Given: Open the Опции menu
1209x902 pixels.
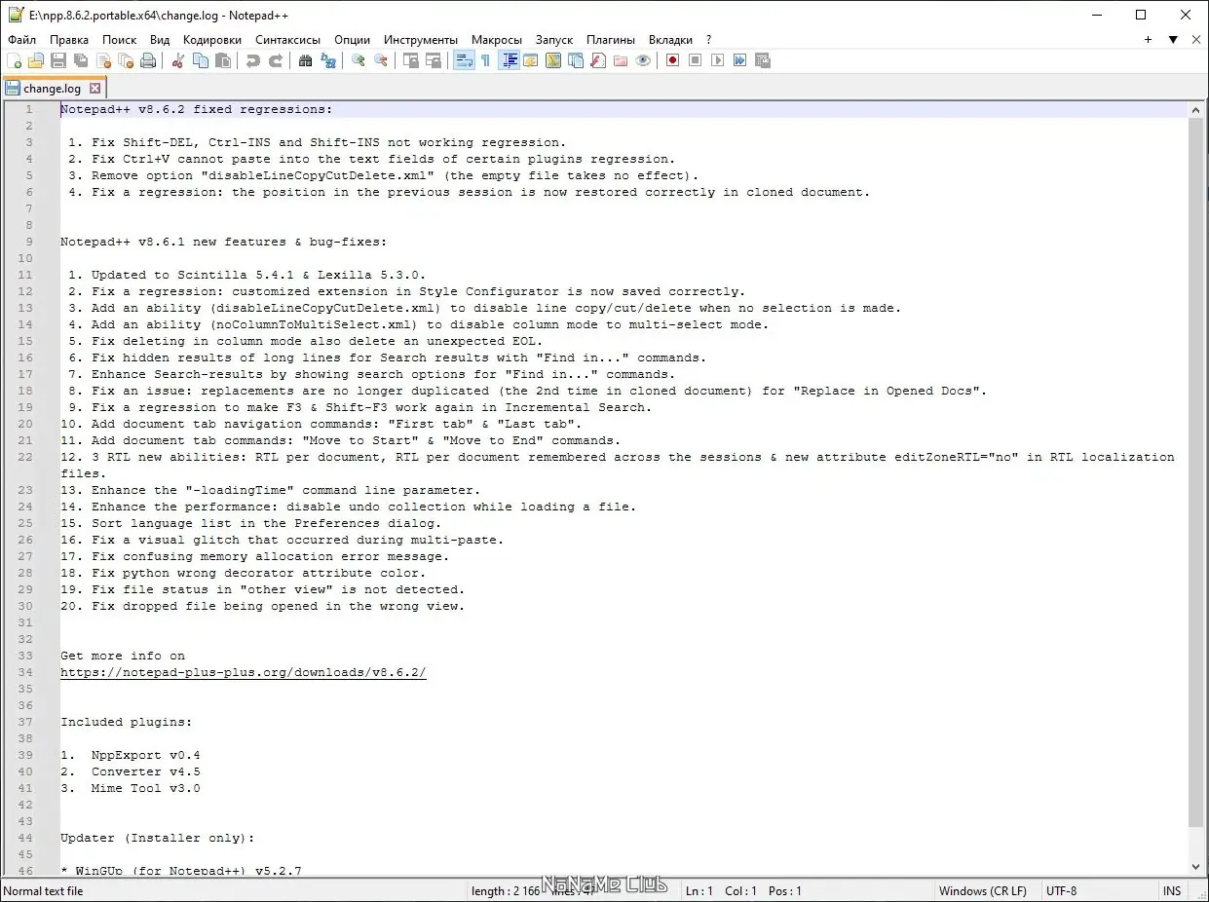Looking at the screenshot, I should (352, 40).
